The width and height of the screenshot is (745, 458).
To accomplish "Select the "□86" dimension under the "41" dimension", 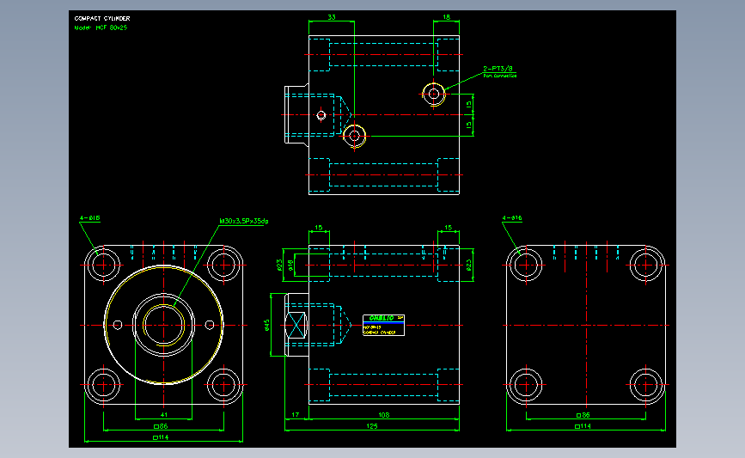I will coord(161,426).
